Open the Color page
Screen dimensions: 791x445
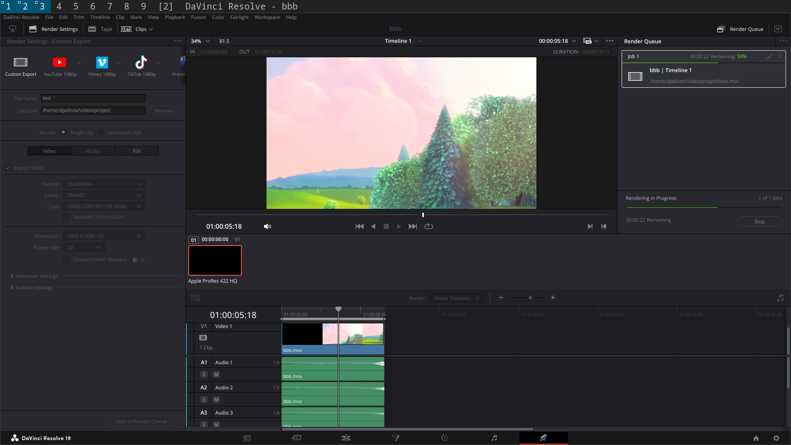(x=445, y=438)
